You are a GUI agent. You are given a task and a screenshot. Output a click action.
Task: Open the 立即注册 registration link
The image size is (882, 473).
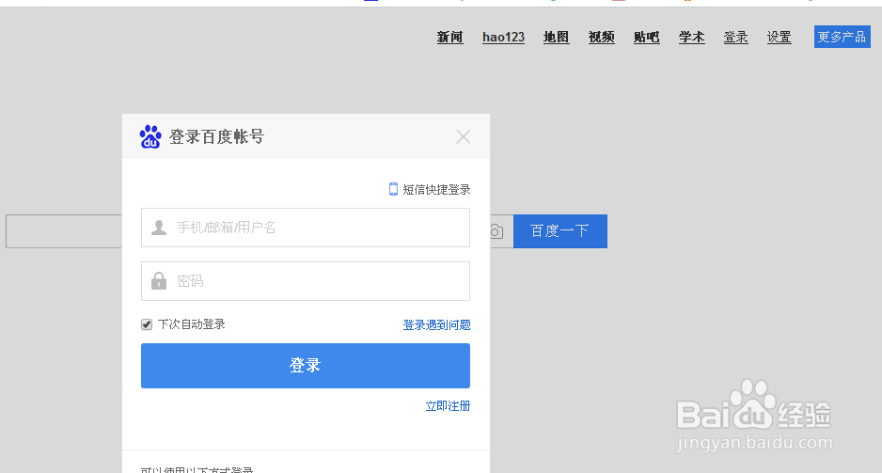pos(448,406)
